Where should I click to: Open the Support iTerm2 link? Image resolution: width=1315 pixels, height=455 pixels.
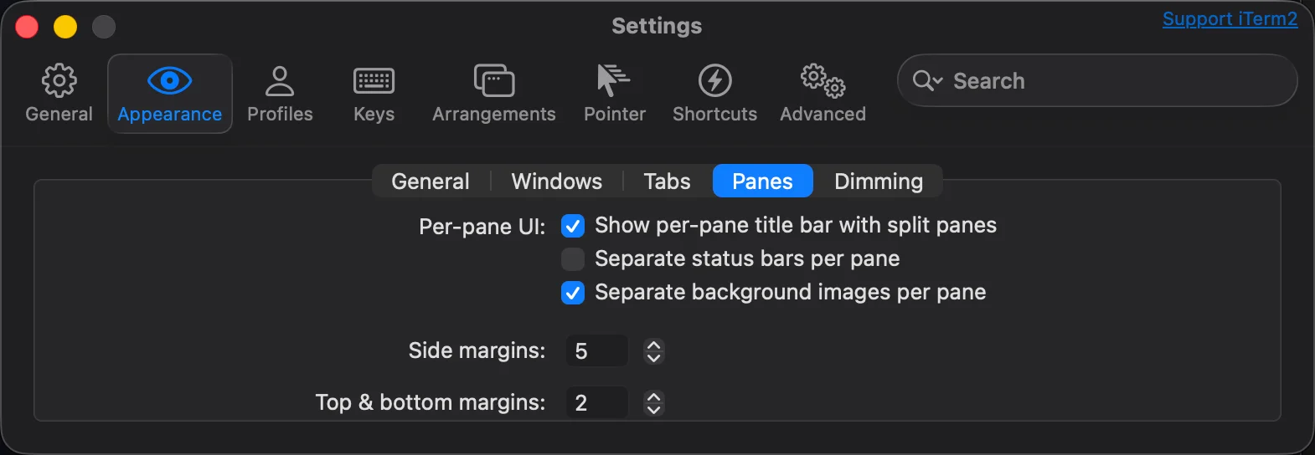pos(1230,19)
